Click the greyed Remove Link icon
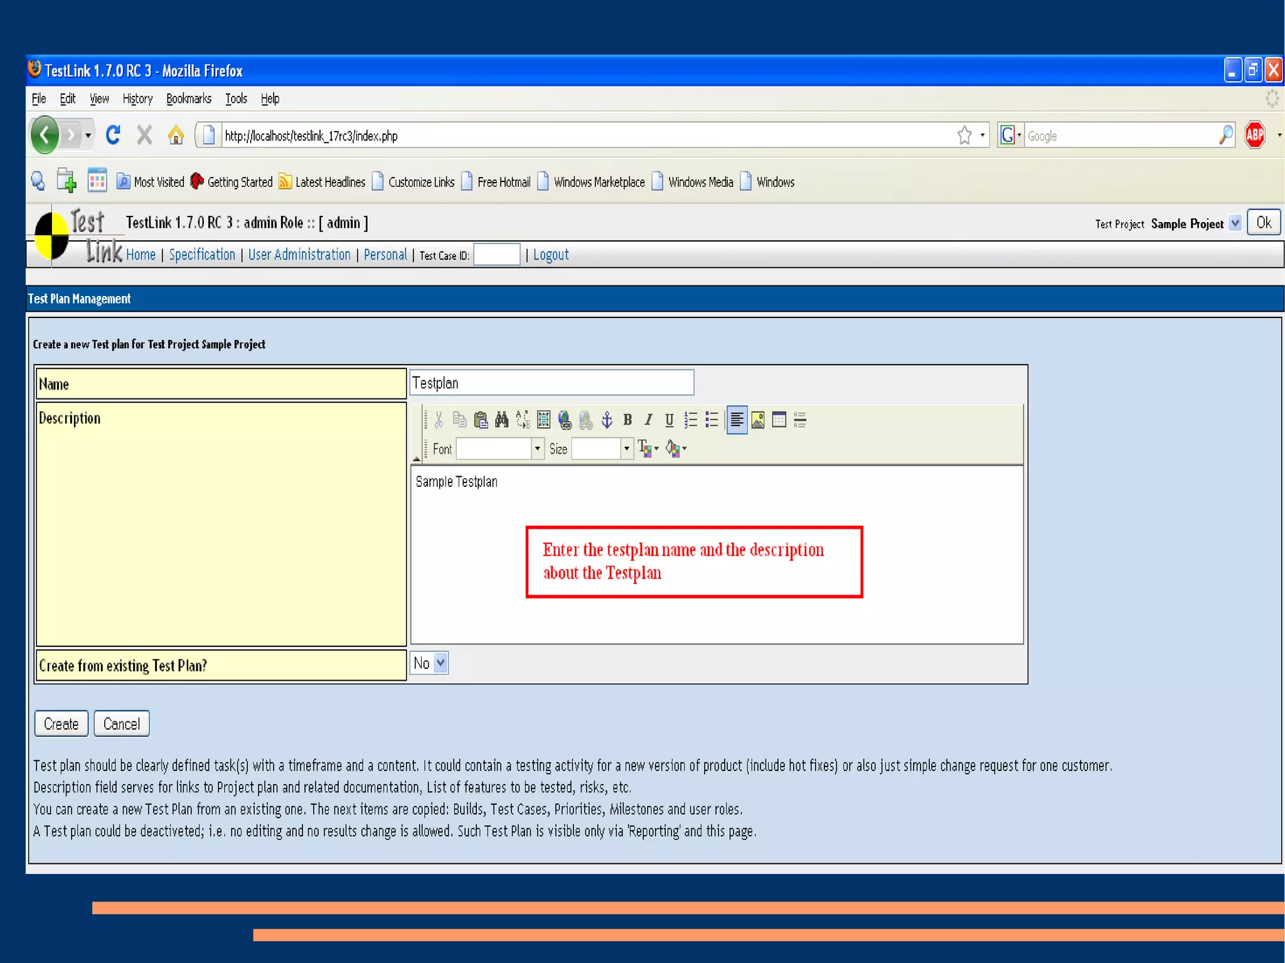The height and width of the screenshot is (963, 1285). [x=585, y=420]
